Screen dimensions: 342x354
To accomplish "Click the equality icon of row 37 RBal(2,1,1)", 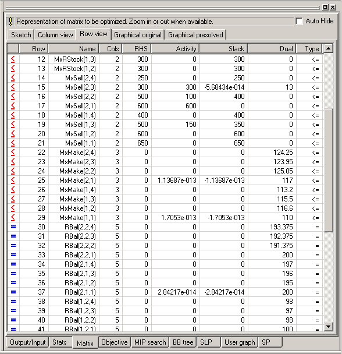I will tap(13, 292).
